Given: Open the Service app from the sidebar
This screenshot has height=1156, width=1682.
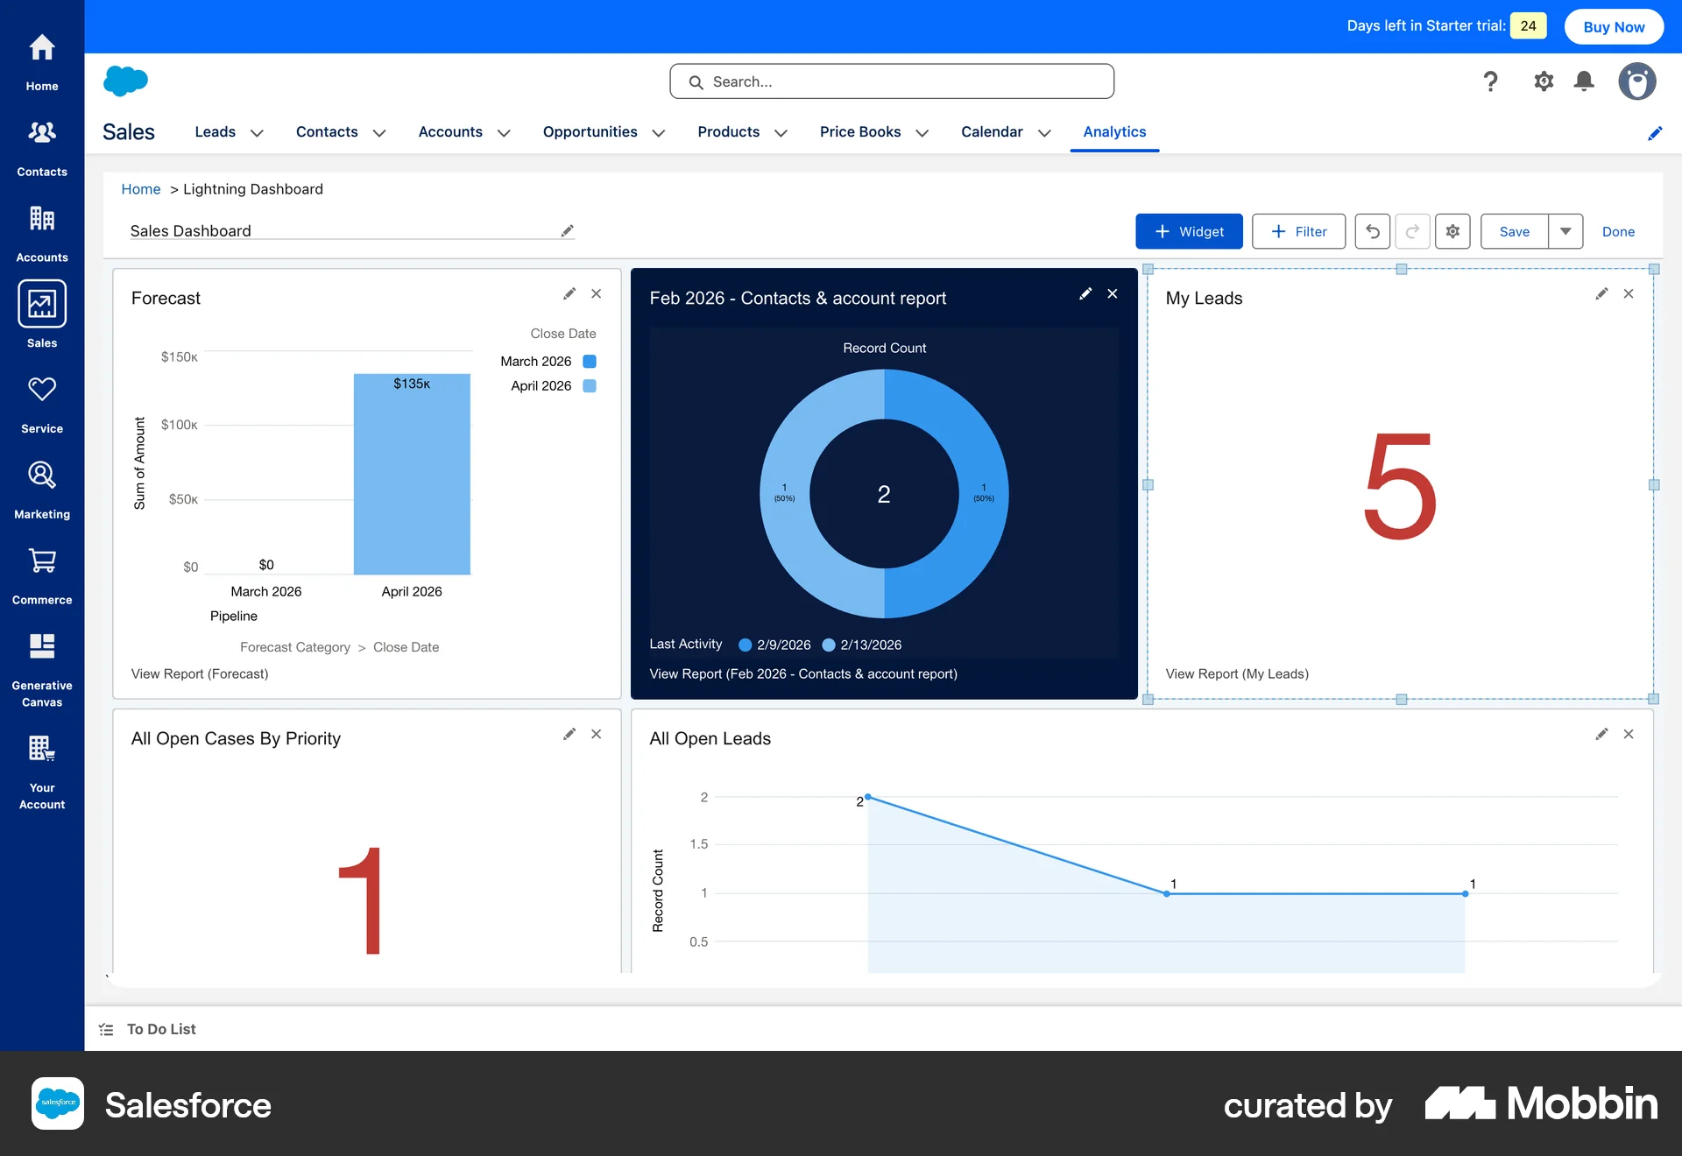Looking at the screenshot, I should tap(41, 401).
